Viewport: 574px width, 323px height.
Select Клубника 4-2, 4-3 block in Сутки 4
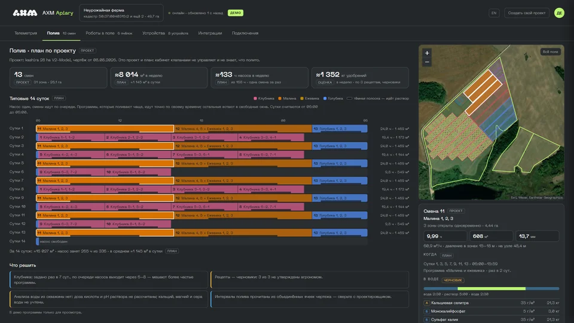[x=71, y=154]
